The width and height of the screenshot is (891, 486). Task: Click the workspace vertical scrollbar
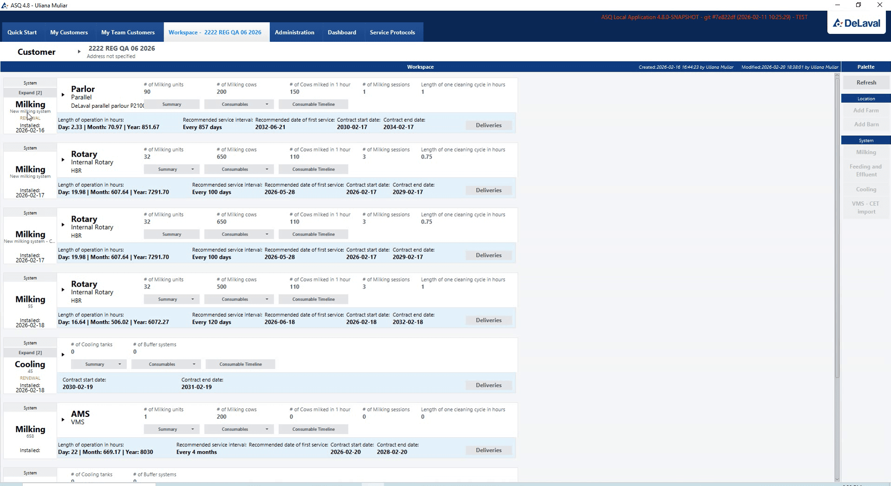click(x=837, y=228)
